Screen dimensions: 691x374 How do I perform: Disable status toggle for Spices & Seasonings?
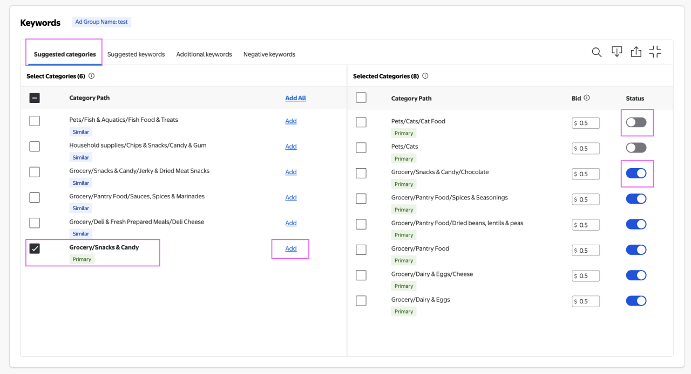(636, 199)
